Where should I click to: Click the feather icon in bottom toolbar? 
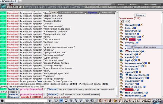(x=105, y=100)
